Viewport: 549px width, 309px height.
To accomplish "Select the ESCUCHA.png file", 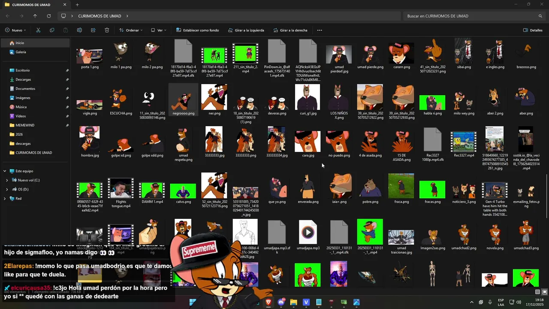I will 121,102.
